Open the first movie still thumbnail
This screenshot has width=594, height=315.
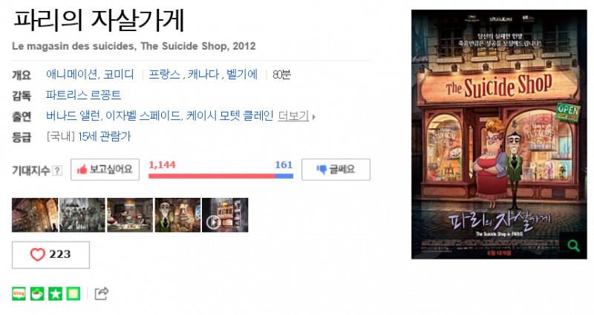click(x=35, y=215)
